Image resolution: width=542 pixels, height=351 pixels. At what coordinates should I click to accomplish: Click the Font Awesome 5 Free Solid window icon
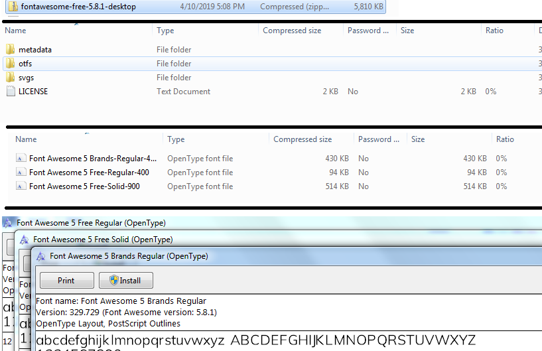tap(24, 240)
